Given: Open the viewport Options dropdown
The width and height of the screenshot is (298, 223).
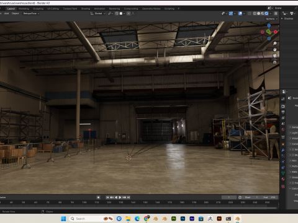Looking at the screenshot, I should [x=271, y=19].
